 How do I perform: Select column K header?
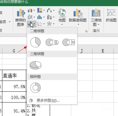(x=103, y=51)
